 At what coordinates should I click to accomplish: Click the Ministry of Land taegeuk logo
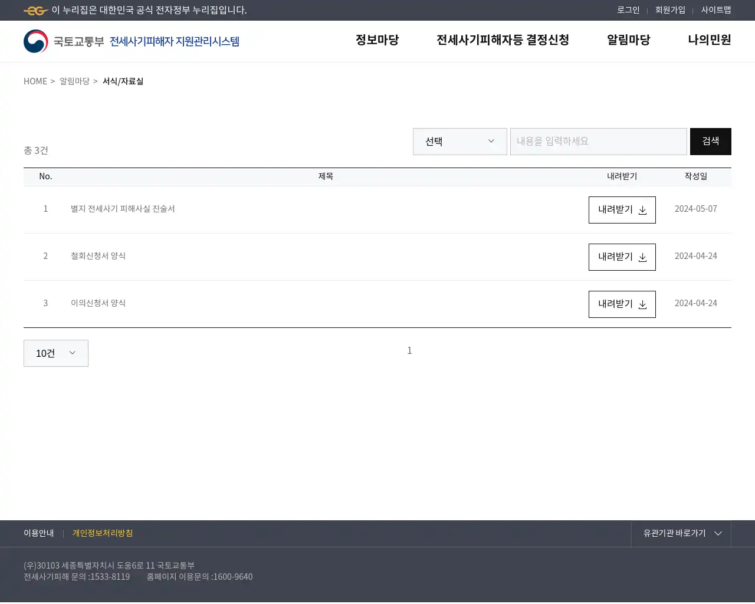point(36,41)
